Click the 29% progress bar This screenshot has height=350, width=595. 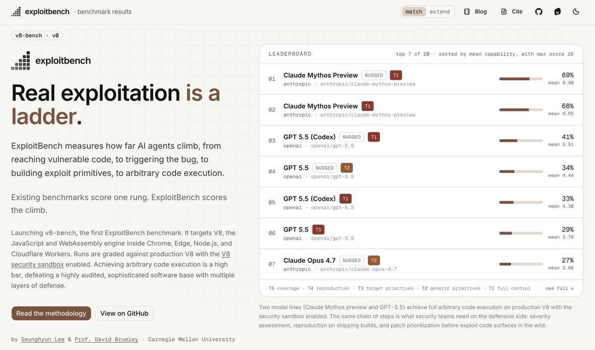pyautogui.click(x=521, y=233)
